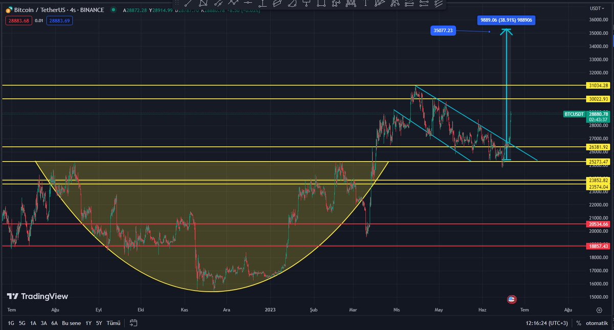Click the current price 28880.78 label
Image resolution: width=614 pixels, height=330 pixels.
point(599,114)
